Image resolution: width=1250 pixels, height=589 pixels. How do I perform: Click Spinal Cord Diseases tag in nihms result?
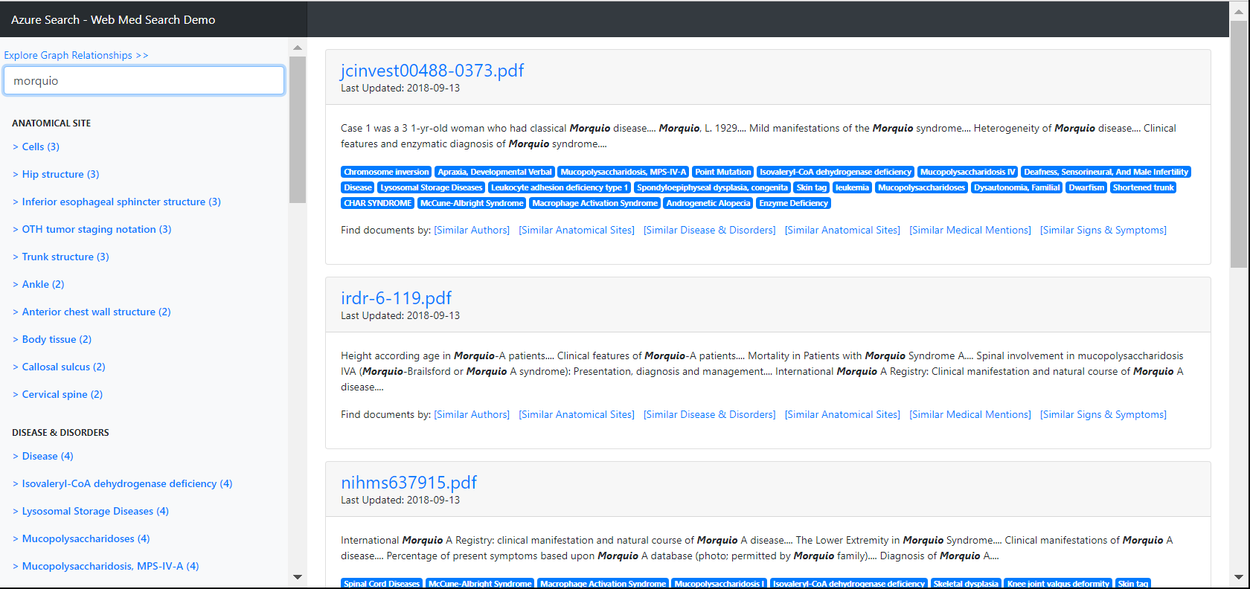point(382,584)
